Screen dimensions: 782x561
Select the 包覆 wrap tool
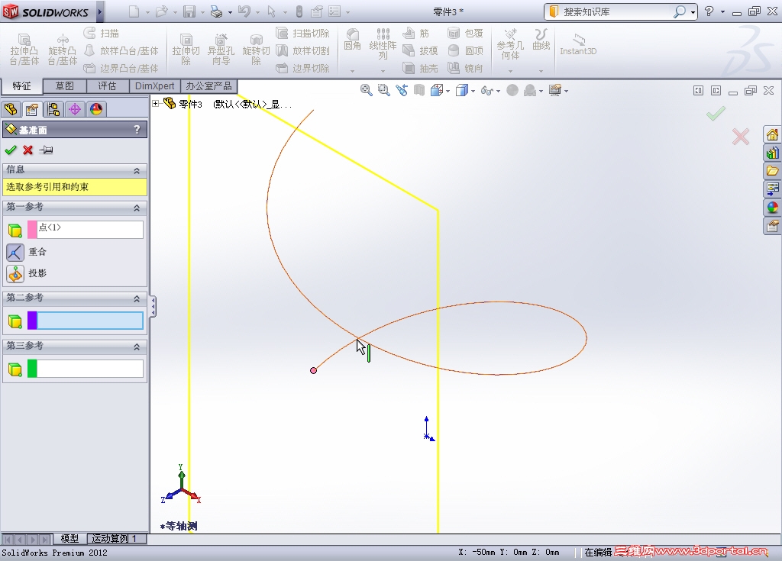tap(465, 34)
